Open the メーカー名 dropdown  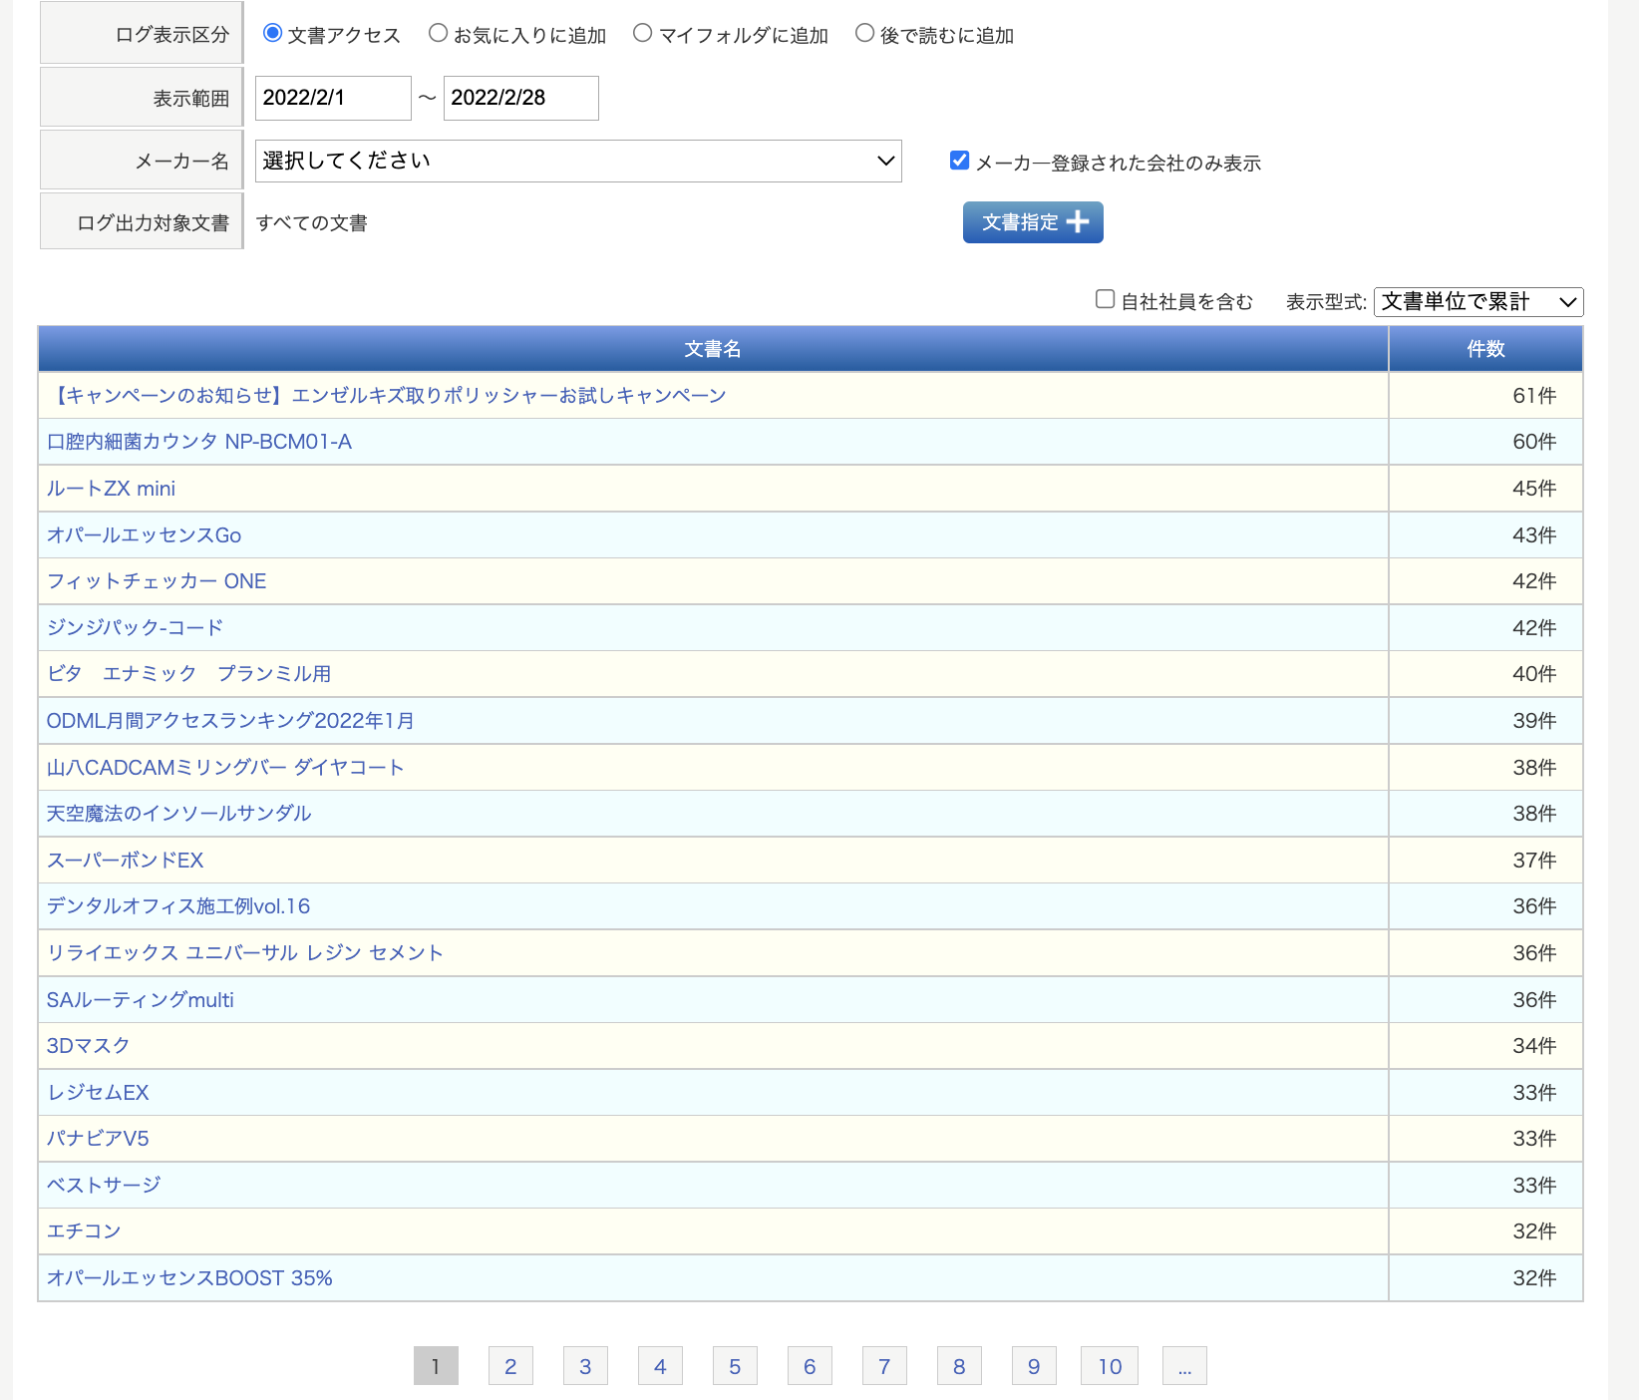coord(578,161)
